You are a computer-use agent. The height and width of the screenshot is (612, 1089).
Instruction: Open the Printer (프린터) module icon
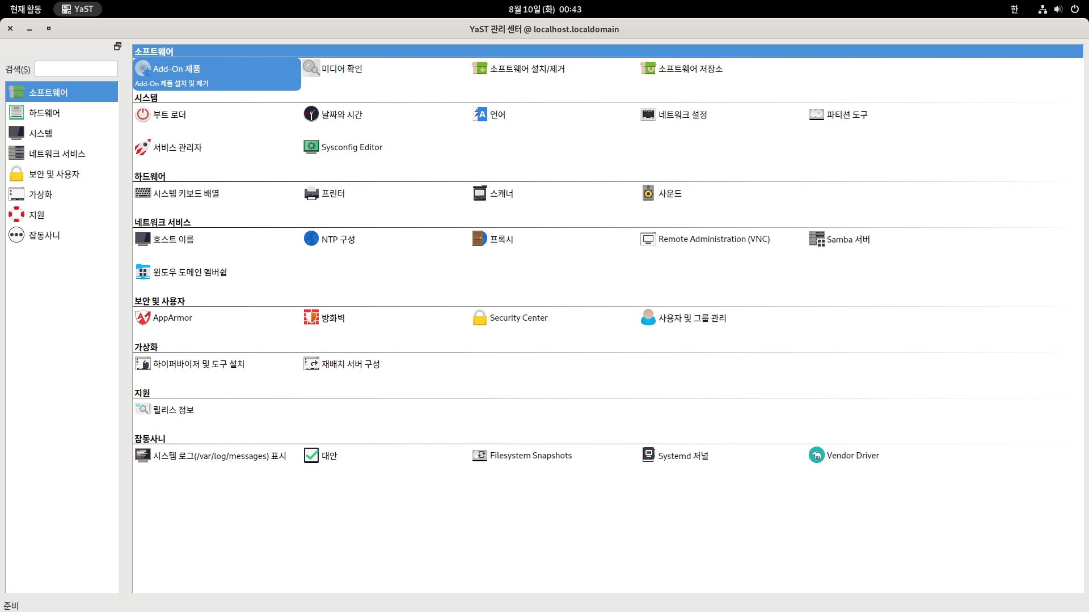tap(311, 193)
